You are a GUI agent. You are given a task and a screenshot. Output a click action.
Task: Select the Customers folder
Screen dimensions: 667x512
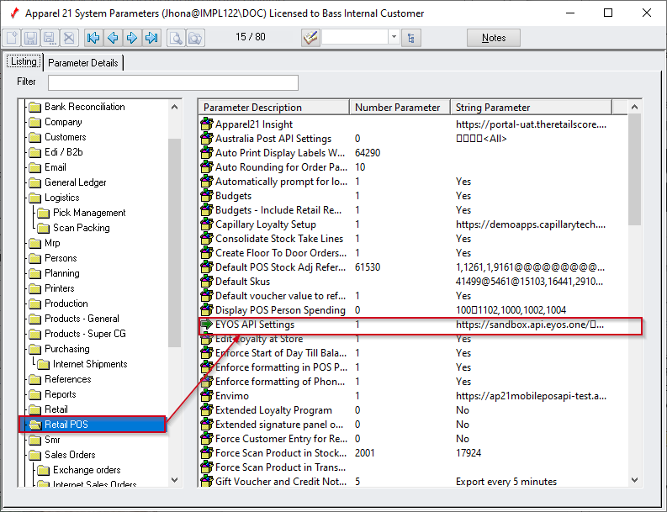click(x=57, y=137)
